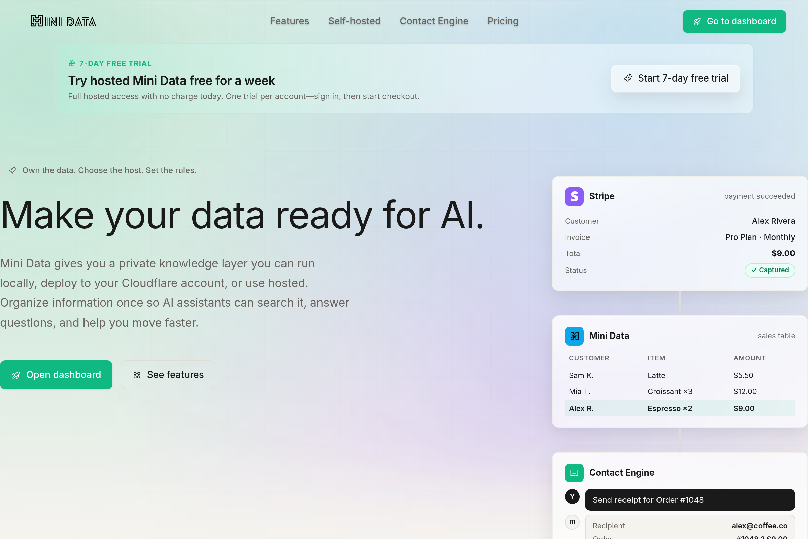Screen dimensions: 808x539
Task: Click the Stripe card title
Action: coord(602,196)
